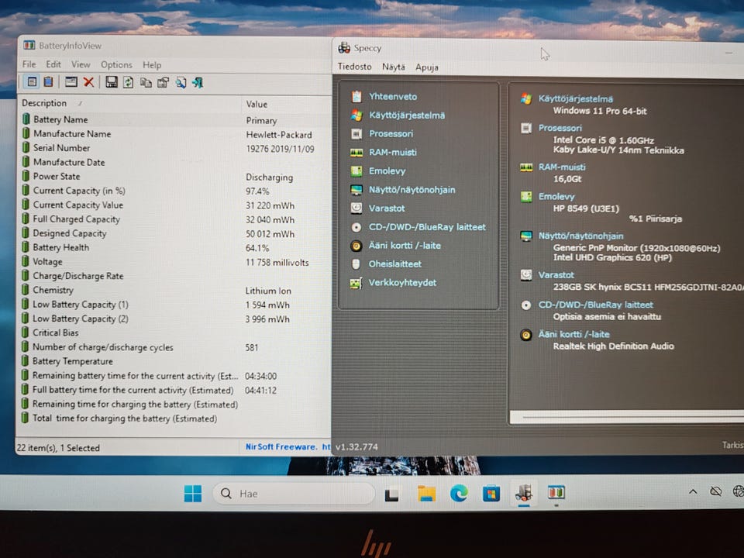Show hidden system tray icons chevron

coord(692,492)
